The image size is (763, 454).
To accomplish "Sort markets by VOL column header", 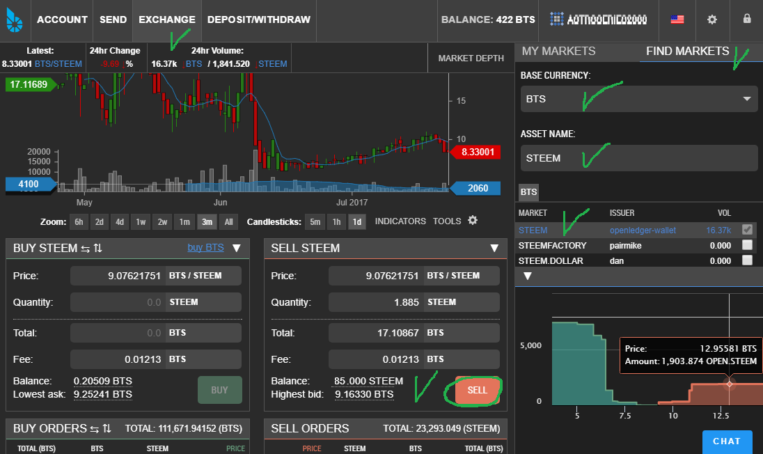I will pyautogui.click(x=724, y=212).
